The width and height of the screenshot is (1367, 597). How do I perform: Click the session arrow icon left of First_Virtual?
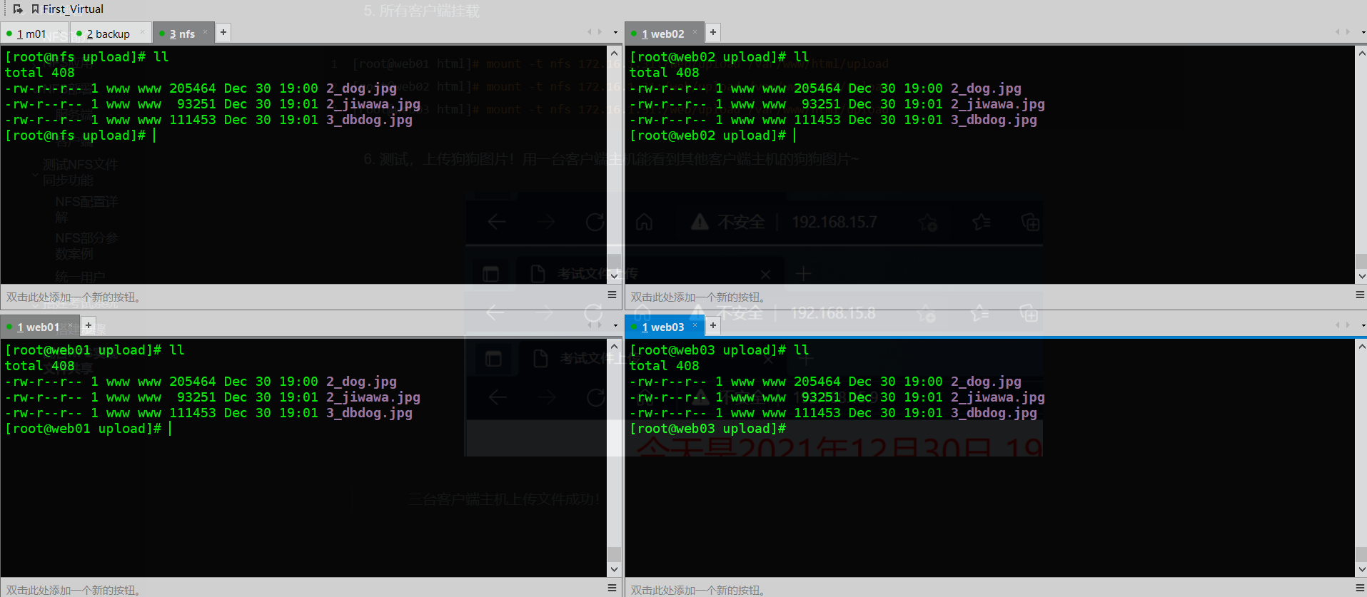point(18,9)
